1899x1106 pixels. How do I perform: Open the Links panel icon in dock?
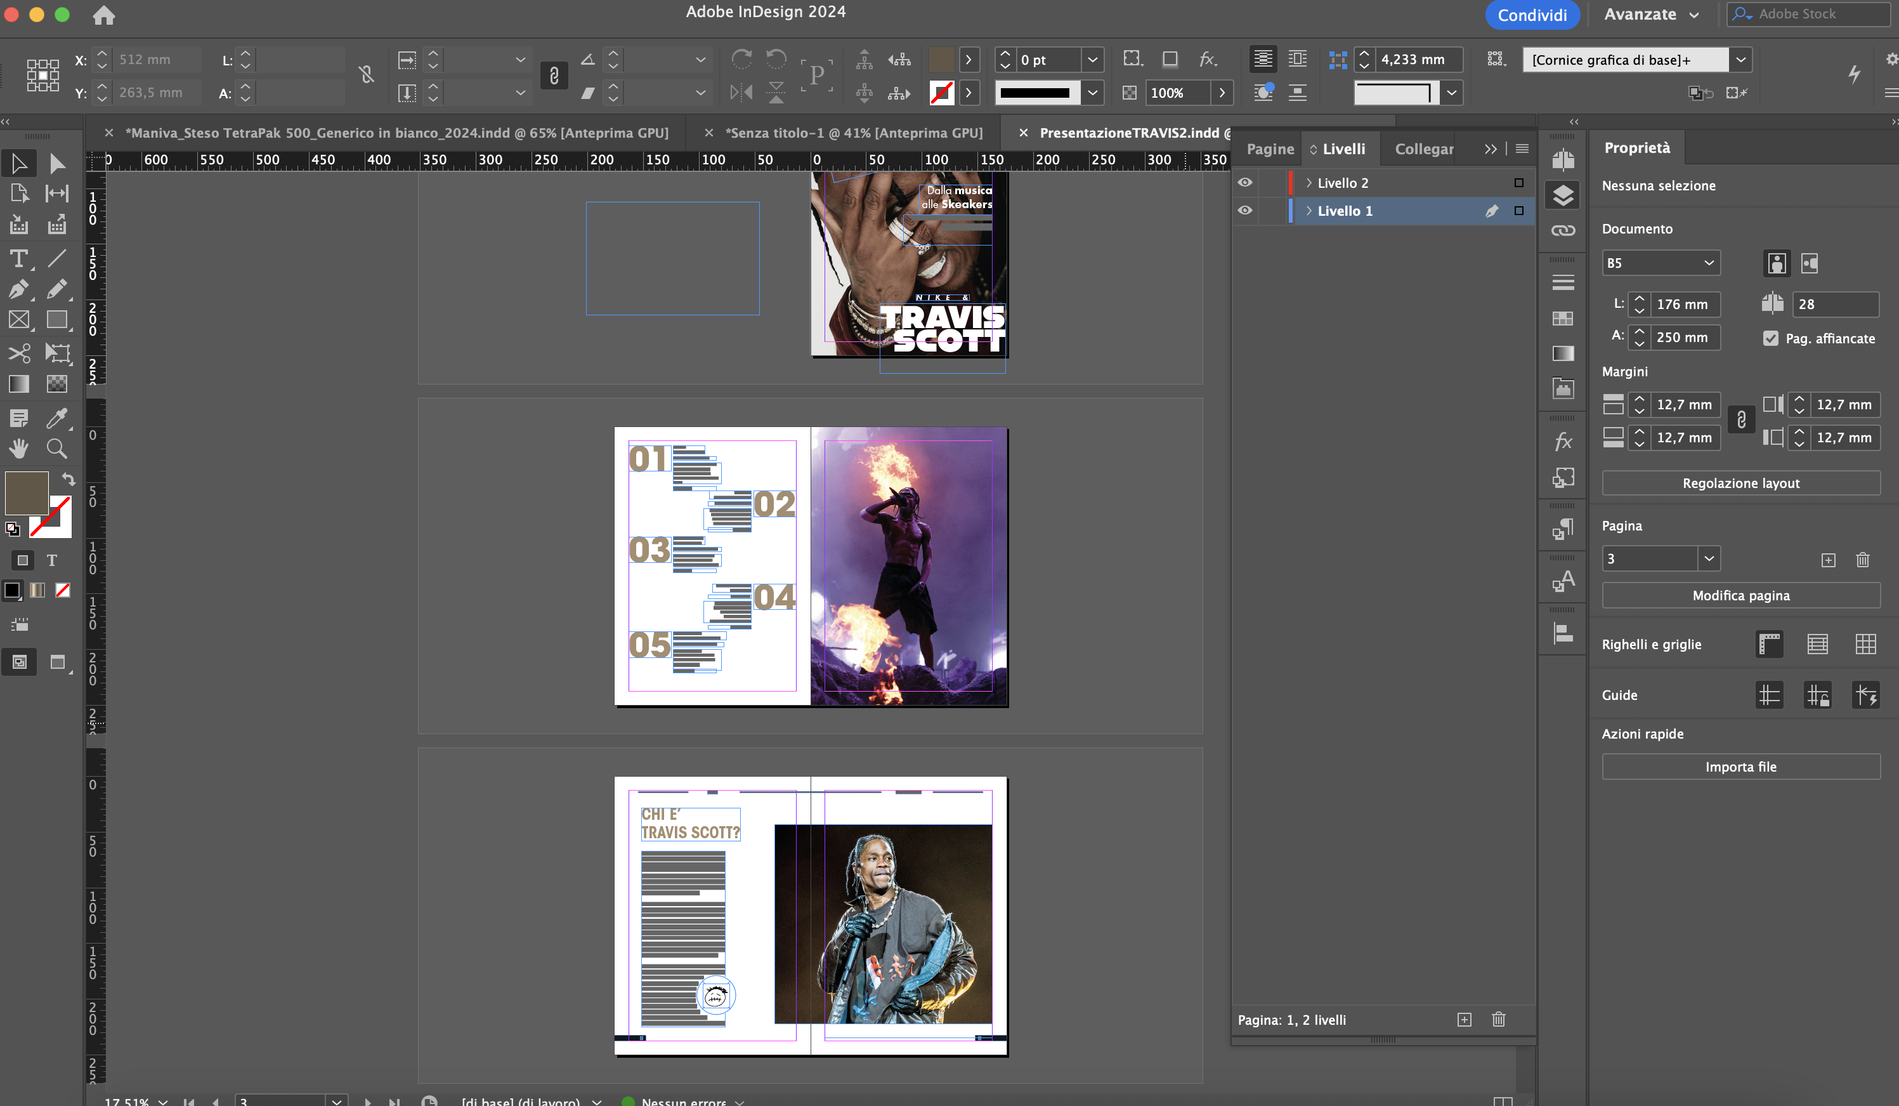click(x=1563, y=231)
